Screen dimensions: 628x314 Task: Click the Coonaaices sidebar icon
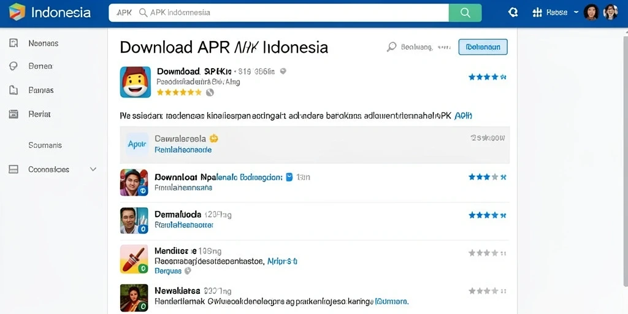[x=13, y=169]
